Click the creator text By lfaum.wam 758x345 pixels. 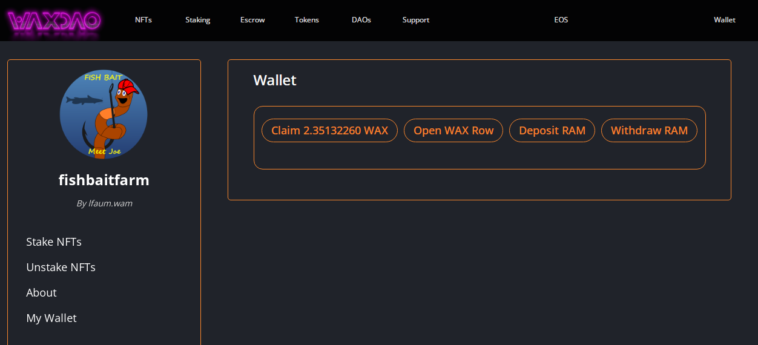click(104, 203)
